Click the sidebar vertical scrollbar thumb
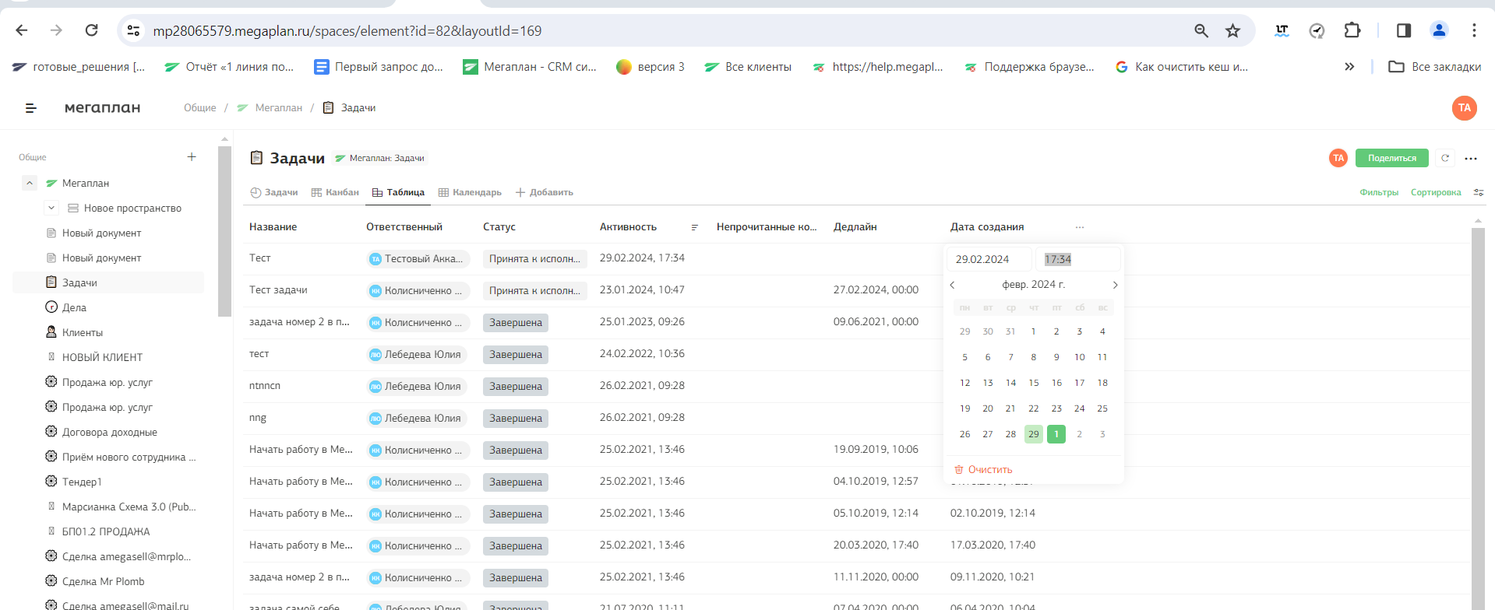 pyautogui.click(x=224, y=231)
